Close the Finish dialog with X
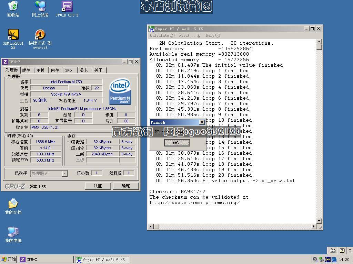The height and width of the screenshot is (264, 353). point(202,122)
